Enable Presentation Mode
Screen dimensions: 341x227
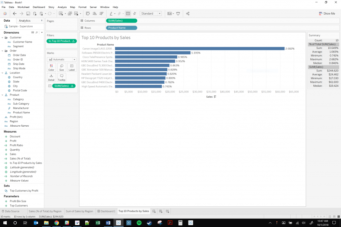(x=178, y=13)
